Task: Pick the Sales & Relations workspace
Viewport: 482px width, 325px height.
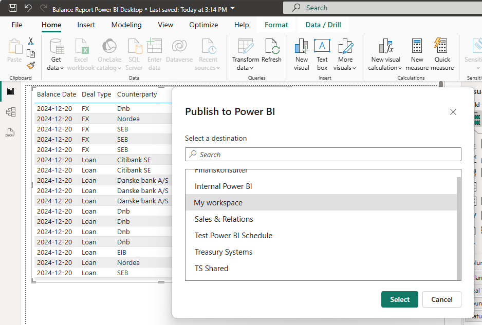Action: tap(321, 219)
